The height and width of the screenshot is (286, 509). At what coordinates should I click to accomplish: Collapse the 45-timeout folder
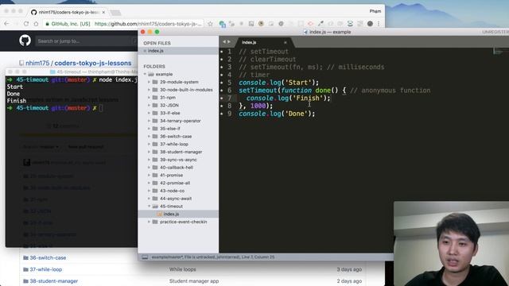pos(149,207)
